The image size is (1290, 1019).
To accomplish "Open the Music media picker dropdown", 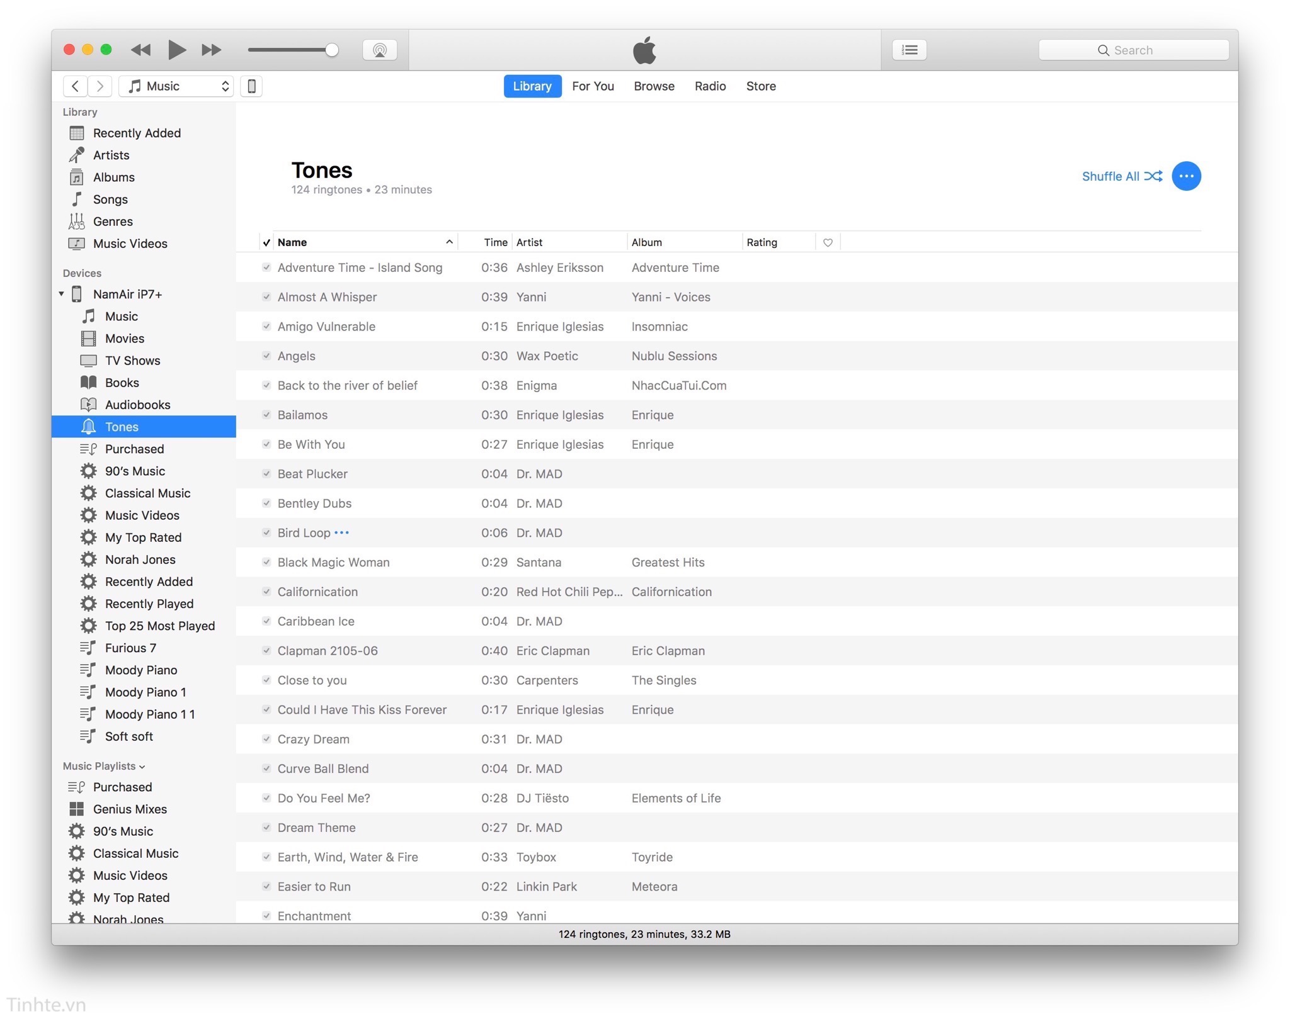I will click(176, 86).
